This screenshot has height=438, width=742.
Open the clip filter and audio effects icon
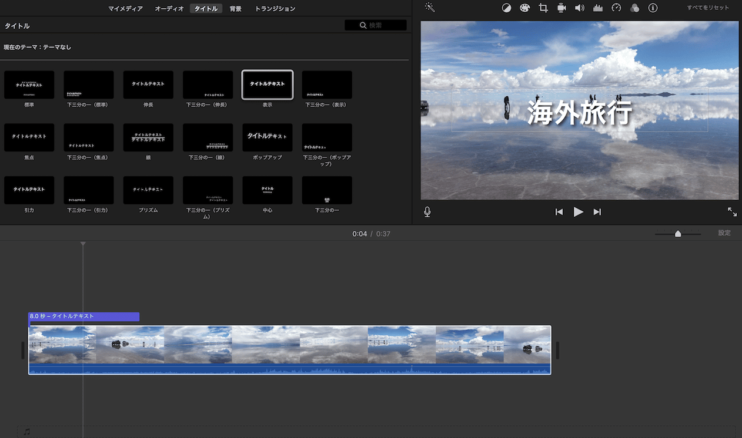pyautogui.click(x=634, y=8)
